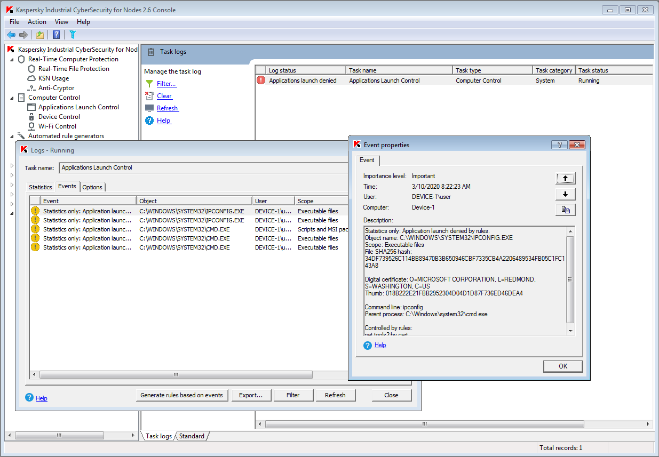Copy event details using the copy icon button

[565, 210]
